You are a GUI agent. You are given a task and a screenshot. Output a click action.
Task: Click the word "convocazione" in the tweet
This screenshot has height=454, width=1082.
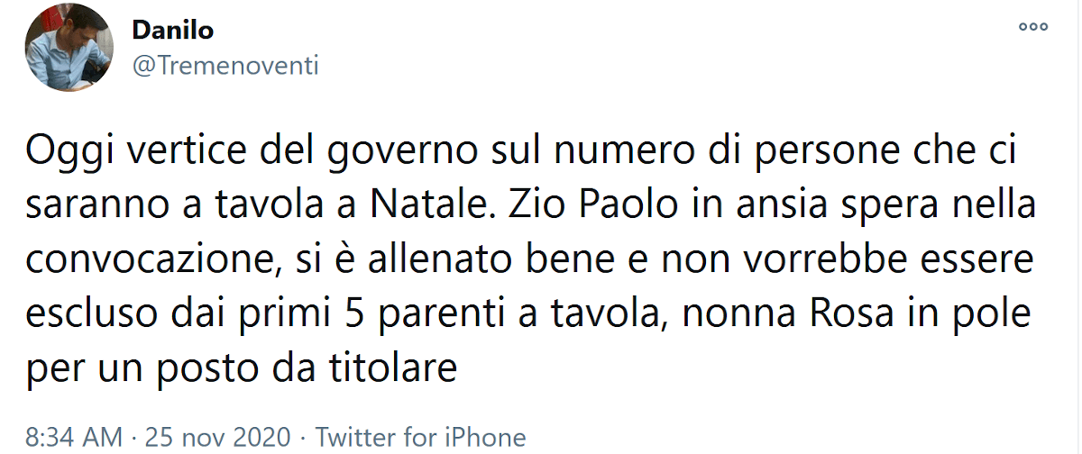[146, 261]
